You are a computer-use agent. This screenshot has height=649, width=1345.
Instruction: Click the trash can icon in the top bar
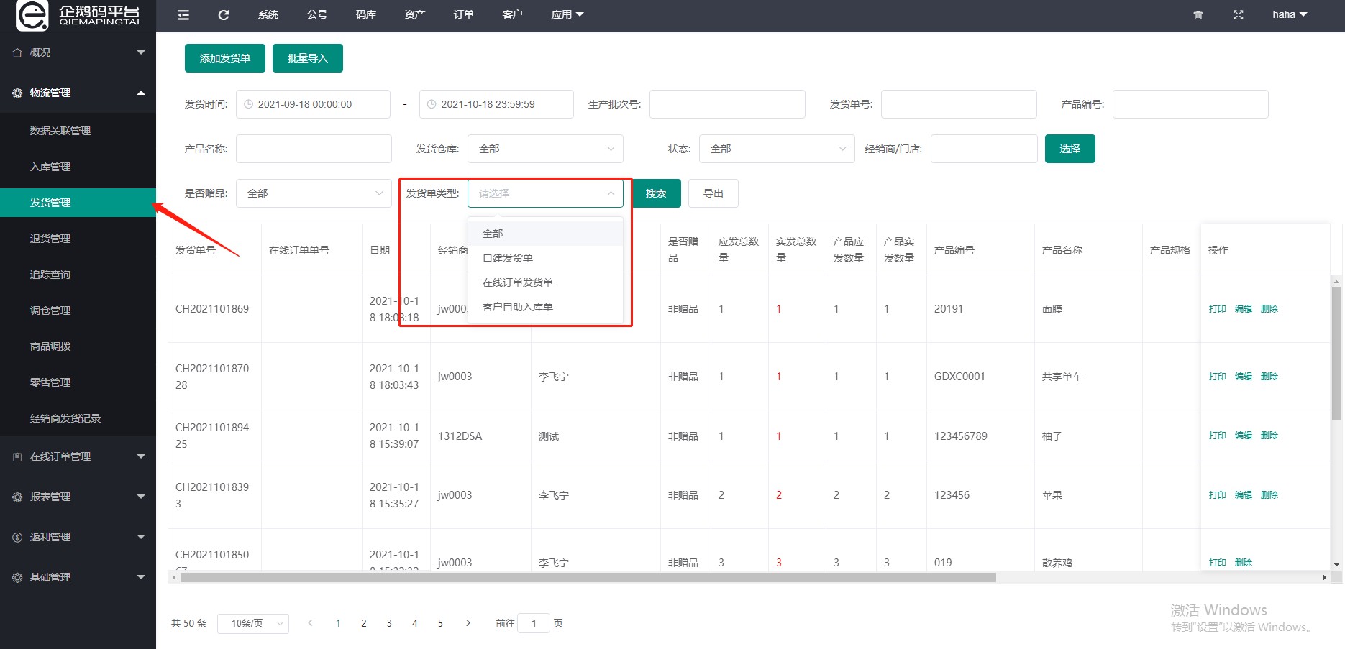[x=1198, y=15]
